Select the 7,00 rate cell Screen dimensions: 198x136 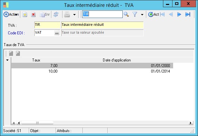click(x=54, y=66)
